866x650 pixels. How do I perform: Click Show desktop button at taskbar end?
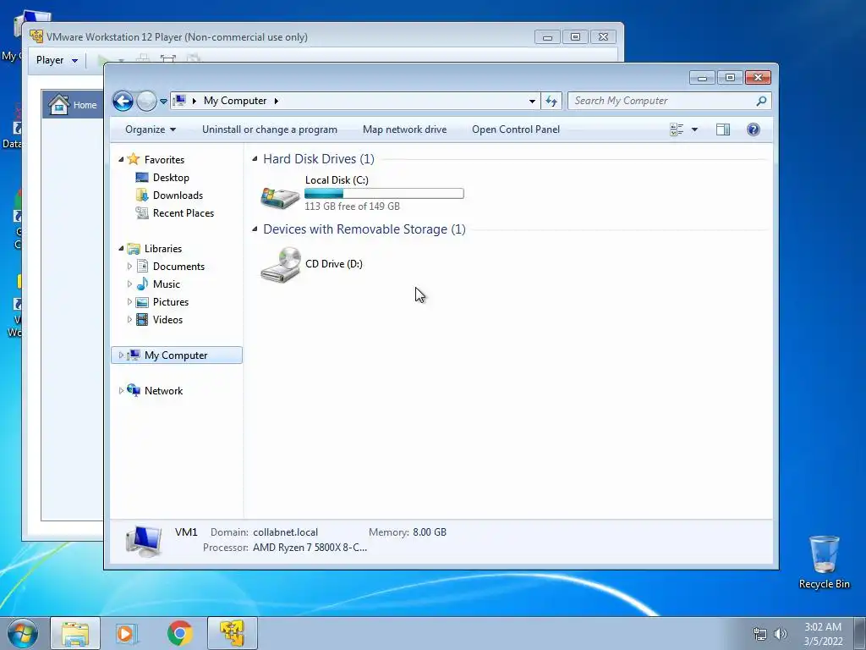[860, 633]
